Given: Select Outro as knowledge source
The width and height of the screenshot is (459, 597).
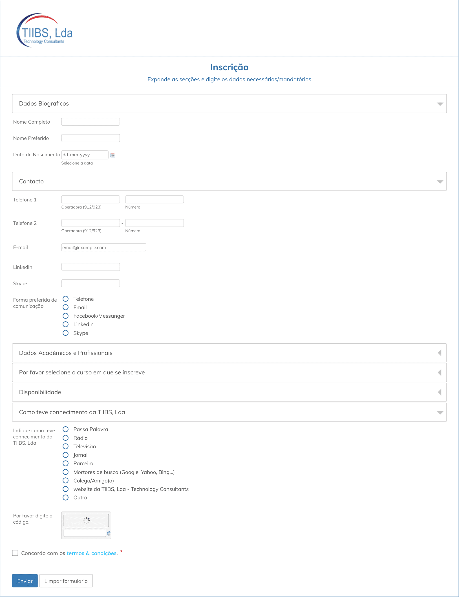Looking at the screenshot, I should point(66,497).
